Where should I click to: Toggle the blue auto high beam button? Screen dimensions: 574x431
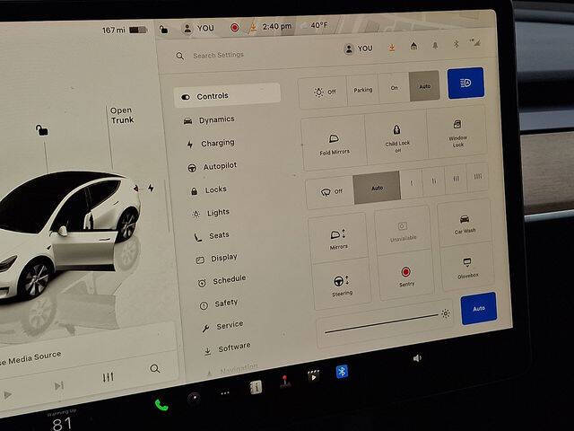[465, 84]
